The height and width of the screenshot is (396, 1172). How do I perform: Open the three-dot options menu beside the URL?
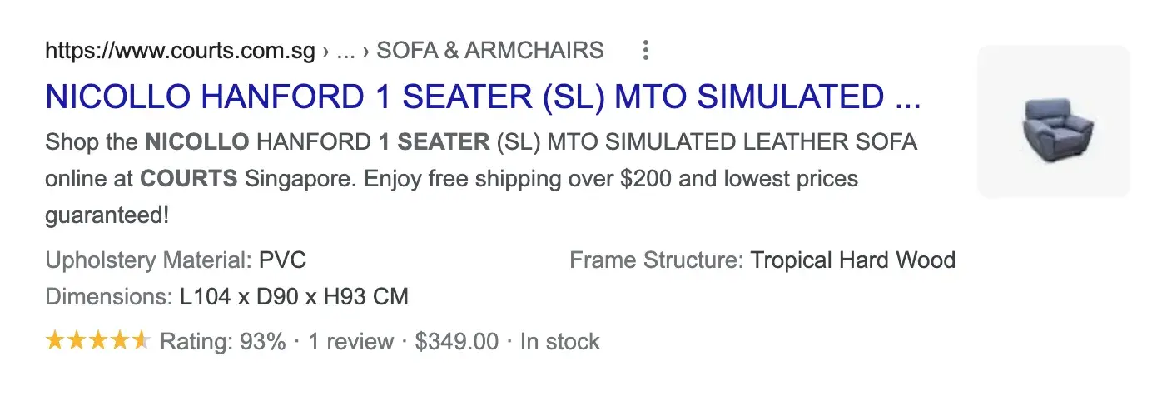click(x=645, y=51)
